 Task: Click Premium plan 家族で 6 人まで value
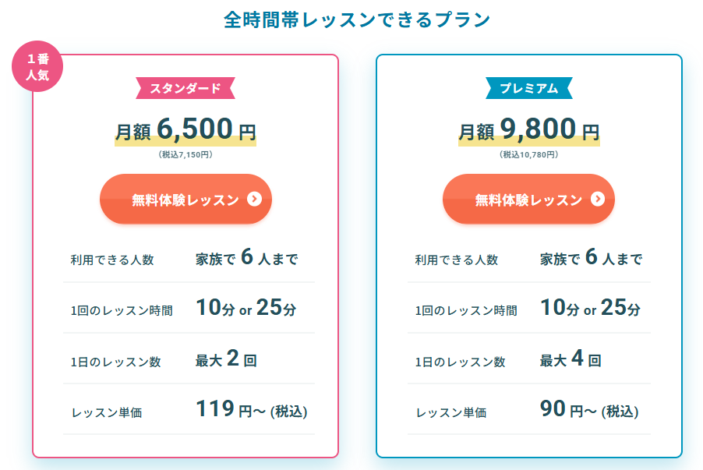[x=591, y=259]
